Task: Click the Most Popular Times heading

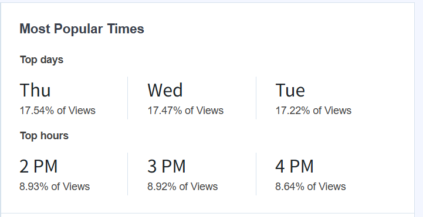Action: click(82, 29)
